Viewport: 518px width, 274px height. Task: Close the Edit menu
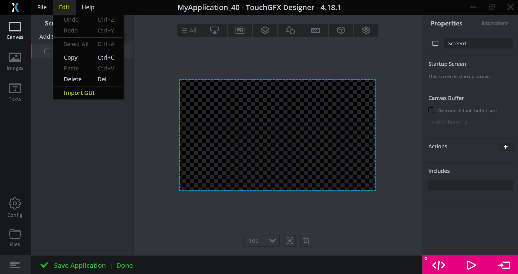pyautogui.click(x=64, y=7)
